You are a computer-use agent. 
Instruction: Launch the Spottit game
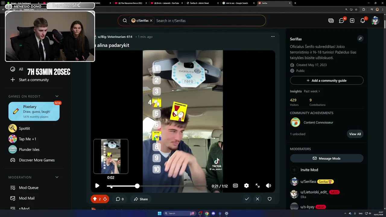[24, 128]
